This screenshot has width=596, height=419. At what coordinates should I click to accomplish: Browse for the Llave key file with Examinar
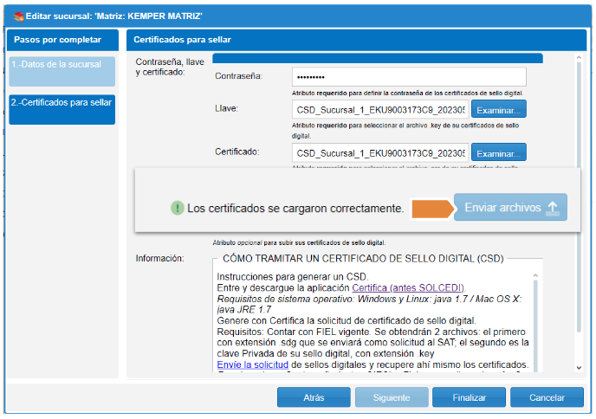click(x=499, y=110)
